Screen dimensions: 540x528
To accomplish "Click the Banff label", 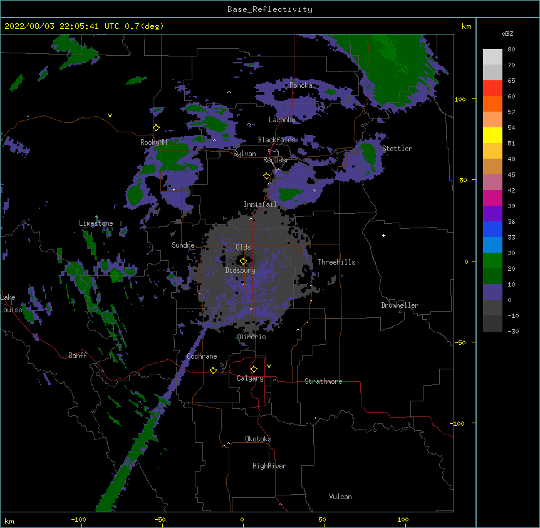I will click(x=78, y=356).
